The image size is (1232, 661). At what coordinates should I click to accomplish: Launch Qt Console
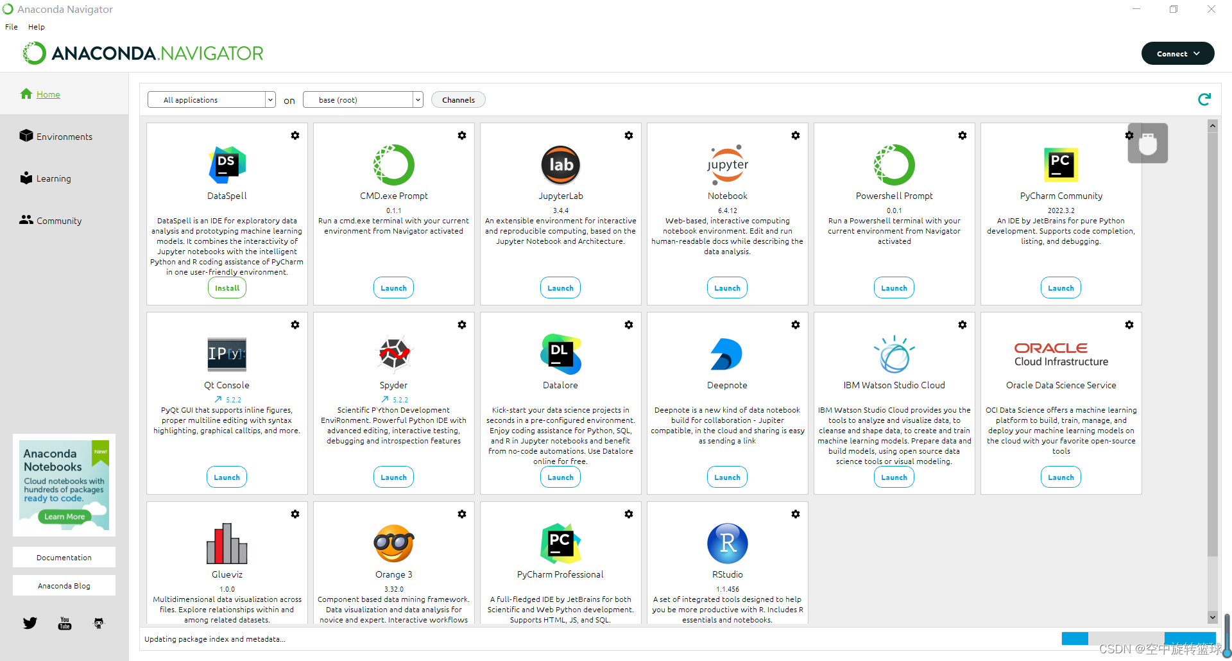click(227, 477)
